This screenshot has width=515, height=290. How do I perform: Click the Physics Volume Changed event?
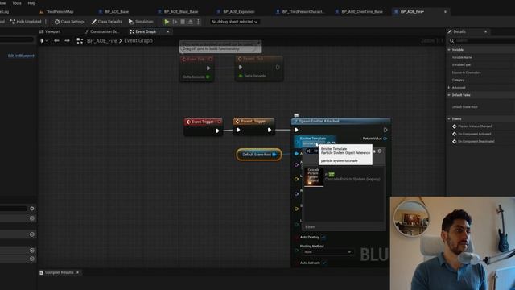click(475, 126)
